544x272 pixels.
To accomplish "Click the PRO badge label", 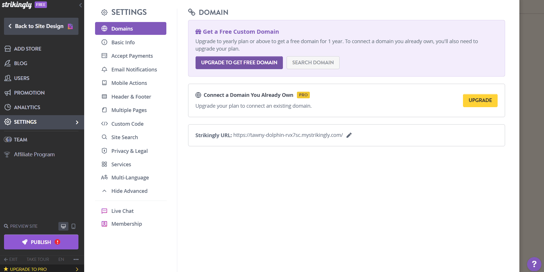I will [x=303, y=95].
